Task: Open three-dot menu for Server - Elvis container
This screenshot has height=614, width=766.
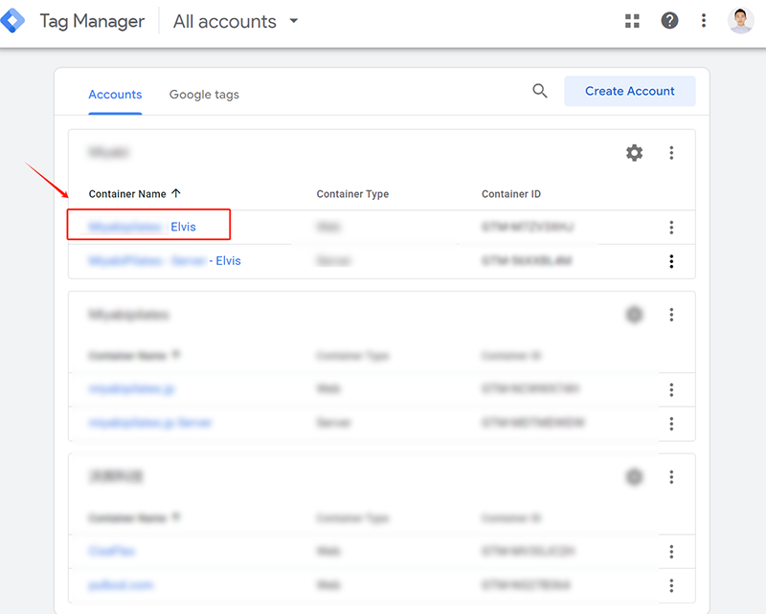Action: (671, 261)
